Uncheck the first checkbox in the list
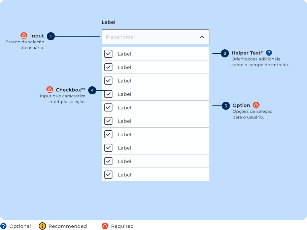The width and height of the screenshot is (307, 230). pos(108,54)
